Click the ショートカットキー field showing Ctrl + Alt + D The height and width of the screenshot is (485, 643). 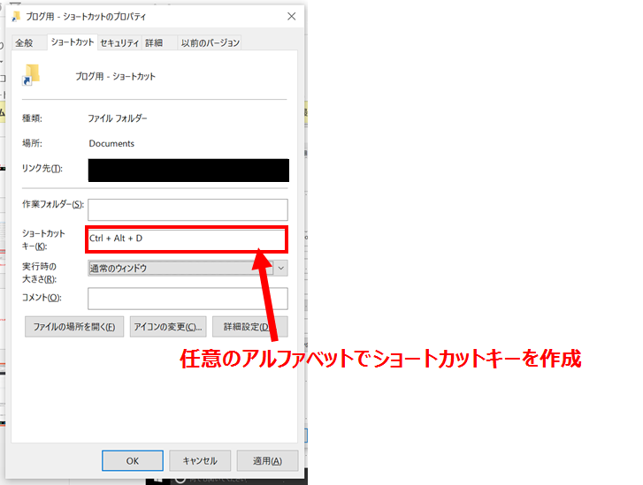pos(187,239)
